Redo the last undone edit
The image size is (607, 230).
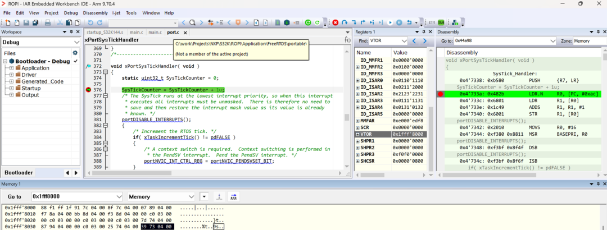[x=99, y=22]
